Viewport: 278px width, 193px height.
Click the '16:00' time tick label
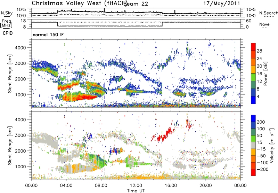[x=171, y=186]
